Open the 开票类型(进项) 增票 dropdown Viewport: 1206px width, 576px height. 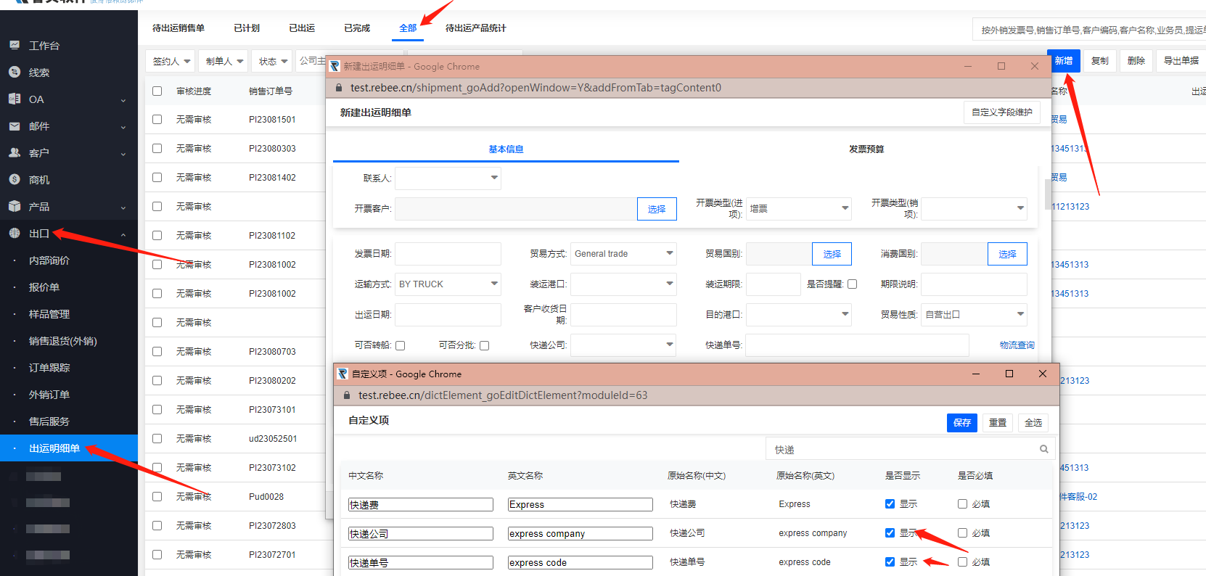tap(799, 208)
